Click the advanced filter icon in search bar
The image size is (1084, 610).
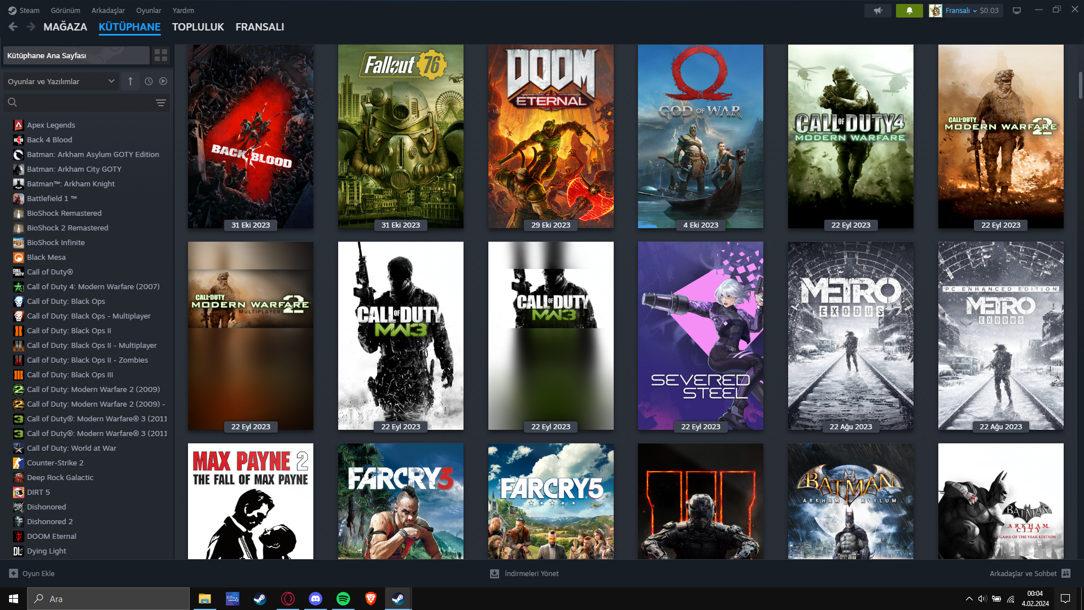[160, 103]
